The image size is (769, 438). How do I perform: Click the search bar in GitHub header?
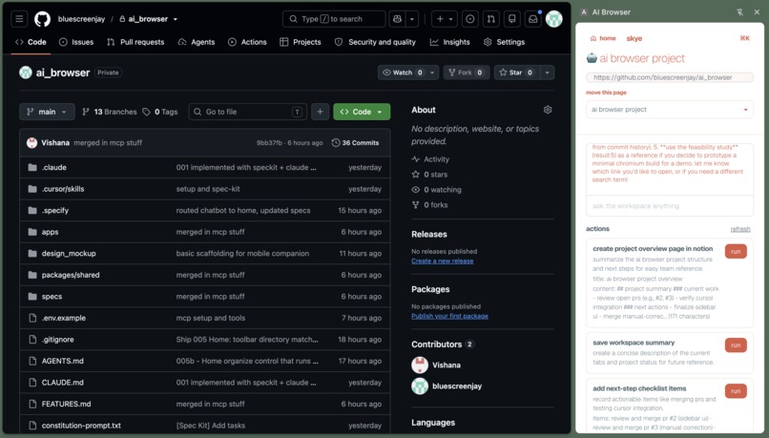coord(334,19)
